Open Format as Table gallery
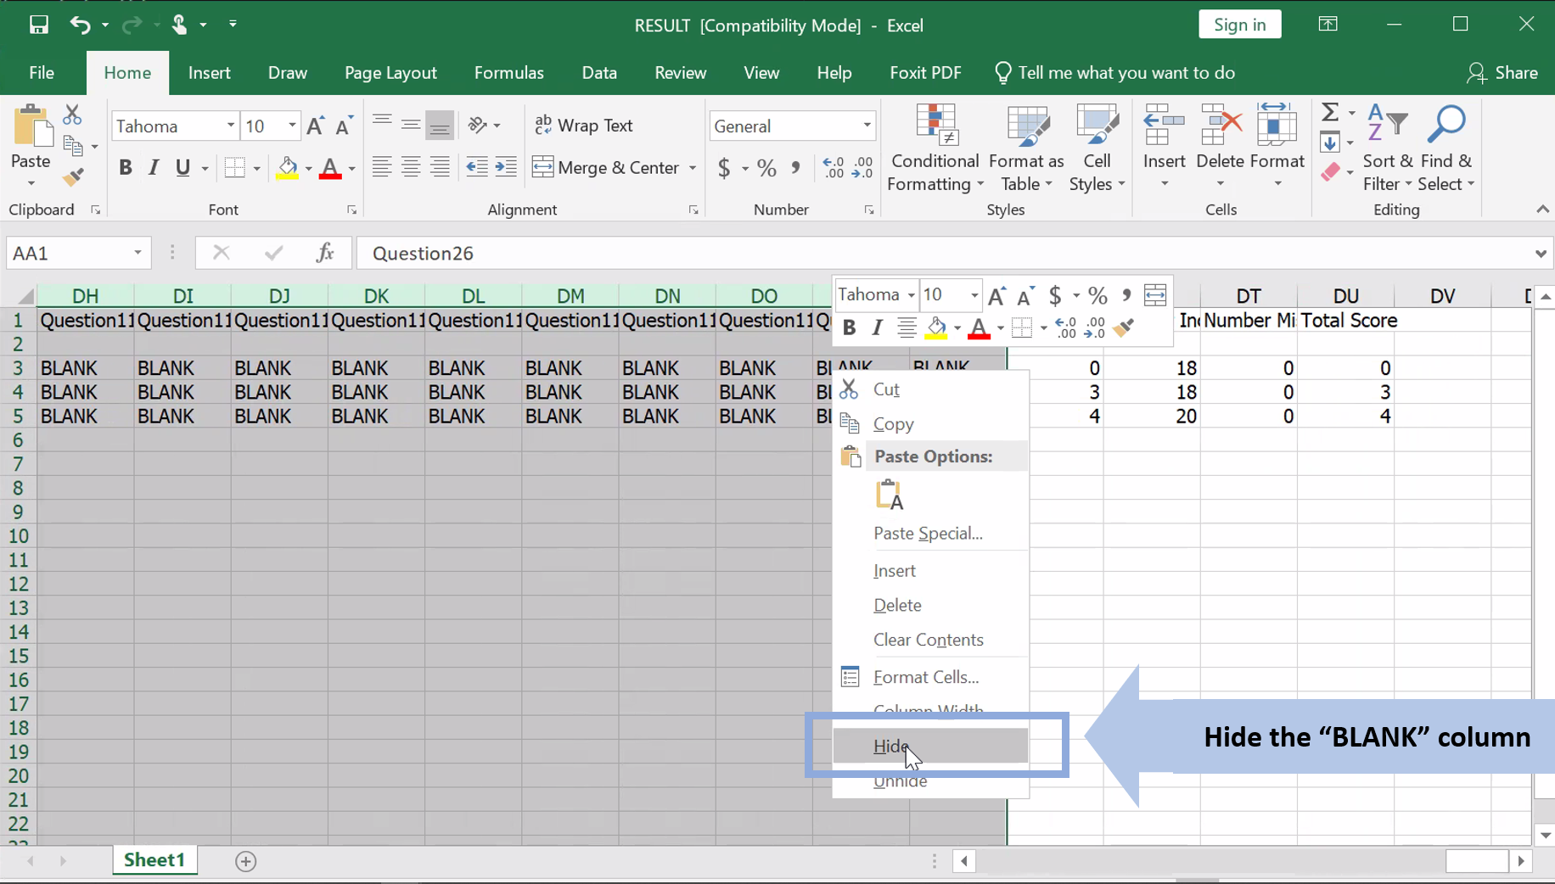 tap(1026, 148)
